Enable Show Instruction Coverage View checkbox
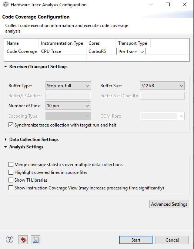This screenshot has height=249, width=194. click(11, 188)
